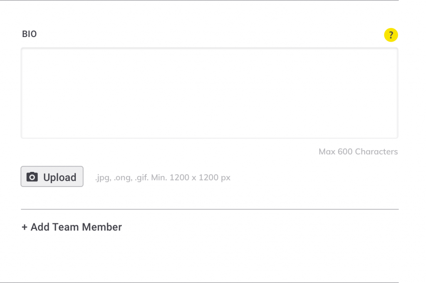The height and width of the screenshot is (283, 426).
Task: Click the Max 600 Characters hint
Action: [358, 151]
